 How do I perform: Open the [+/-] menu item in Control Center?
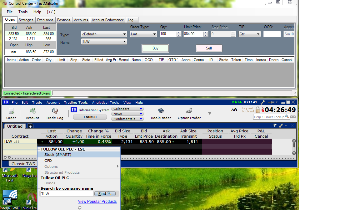pos(51,12)
